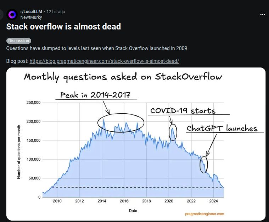
Task: Click the post title Stack overflow is almost dead
Action: [63, 27]
